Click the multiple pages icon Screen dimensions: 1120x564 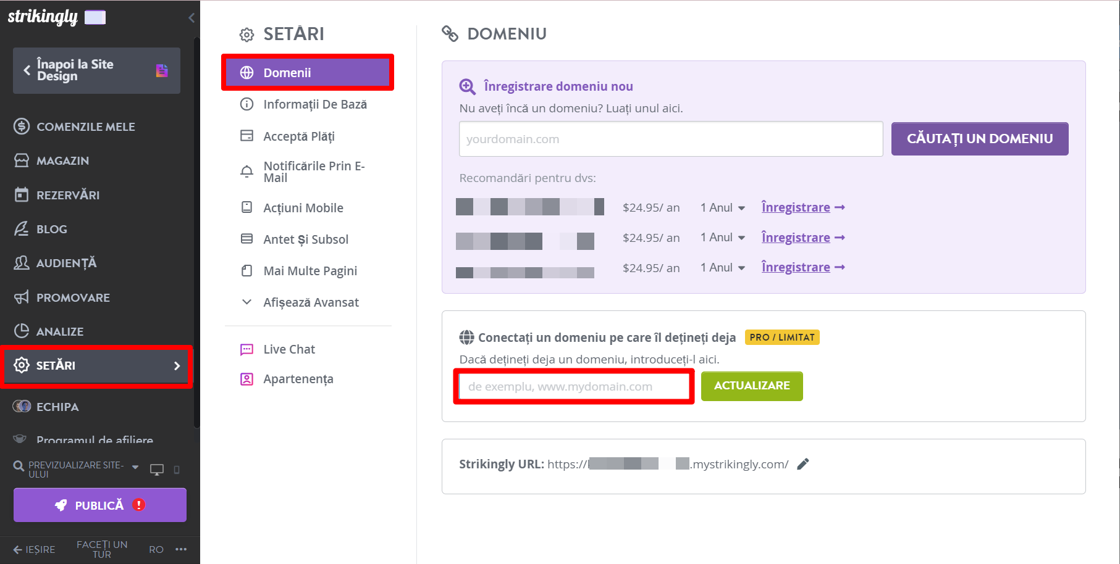246,270
